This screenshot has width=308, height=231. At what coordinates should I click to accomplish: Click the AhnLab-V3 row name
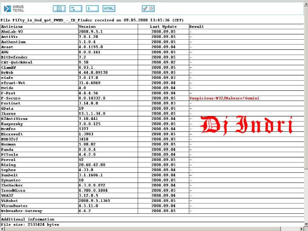pos(12,32)
